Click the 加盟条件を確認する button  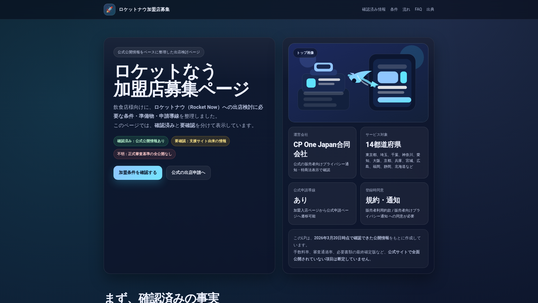138,173
